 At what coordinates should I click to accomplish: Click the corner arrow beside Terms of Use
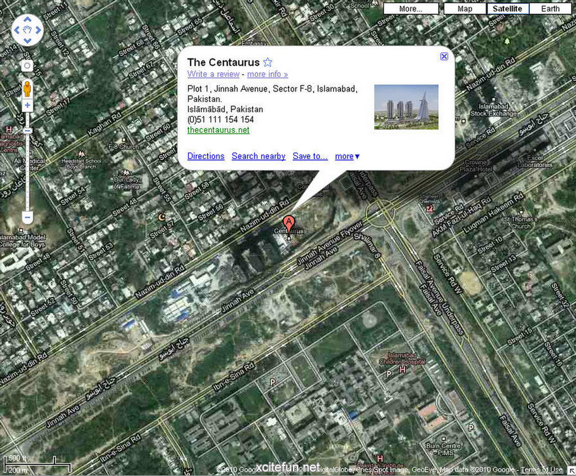click(x=571, y=469)
